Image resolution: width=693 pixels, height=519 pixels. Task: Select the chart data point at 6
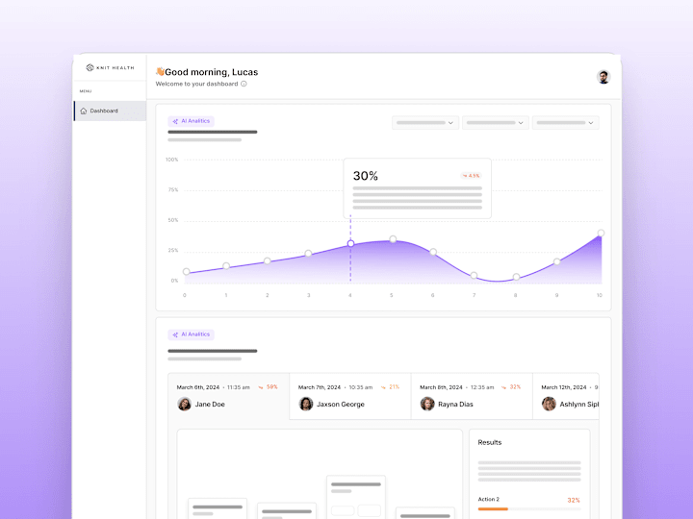pos(433,252)
